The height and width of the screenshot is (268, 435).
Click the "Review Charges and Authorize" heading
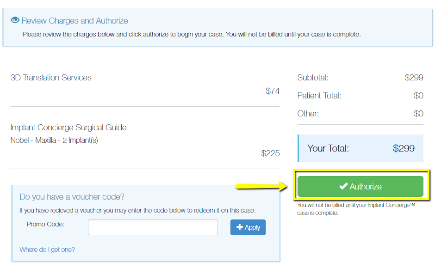pos(75,21)
